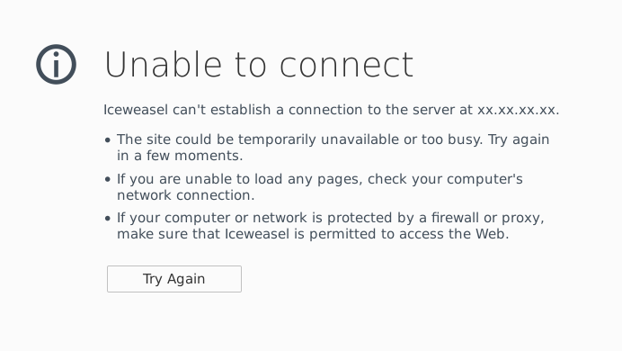Click the circular info icon beside the heading
The height and width of the screenshot is (351, 622).
tap(56, 64)
